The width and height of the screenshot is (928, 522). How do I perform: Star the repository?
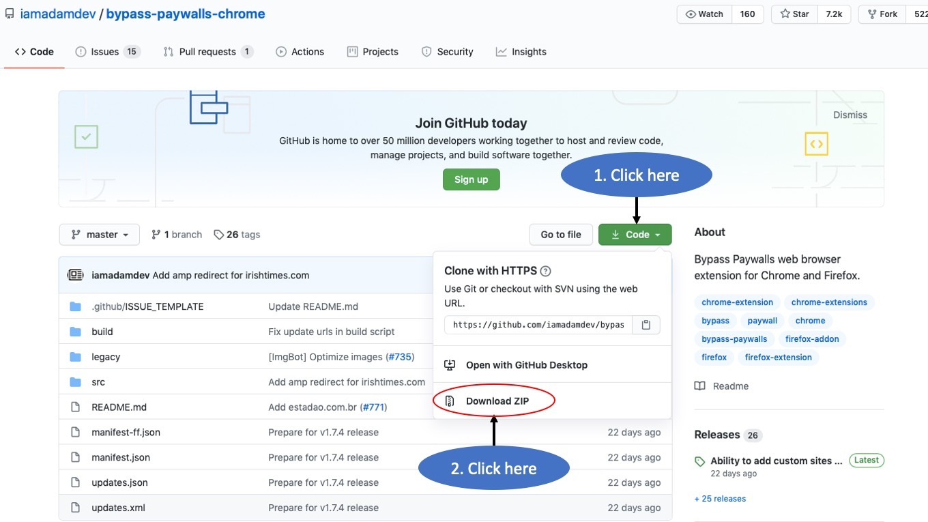coord(794,14)
